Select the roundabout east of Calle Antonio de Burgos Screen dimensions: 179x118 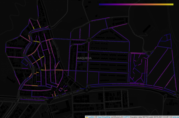(x=149, y=53)
